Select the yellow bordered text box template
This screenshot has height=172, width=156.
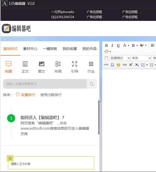[50, 162]
